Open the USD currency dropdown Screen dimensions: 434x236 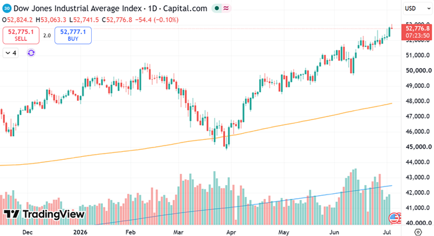click(x=418, y=8)
